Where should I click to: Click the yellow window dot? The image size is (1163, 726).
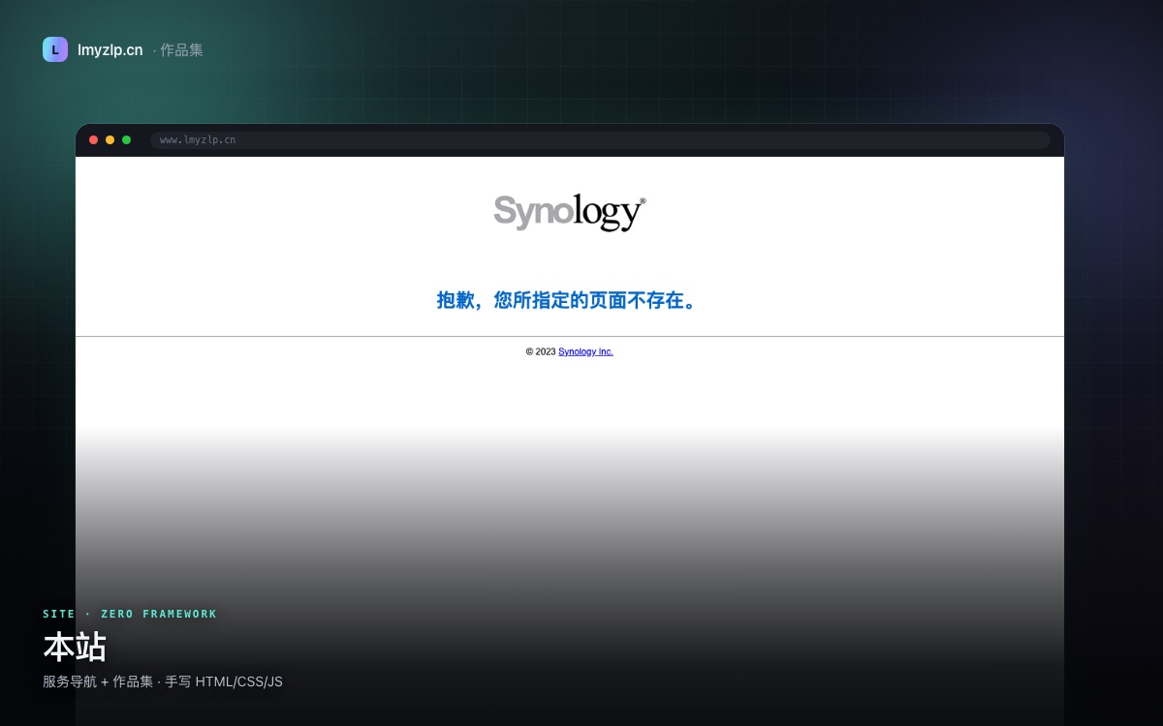pos(110,140)
